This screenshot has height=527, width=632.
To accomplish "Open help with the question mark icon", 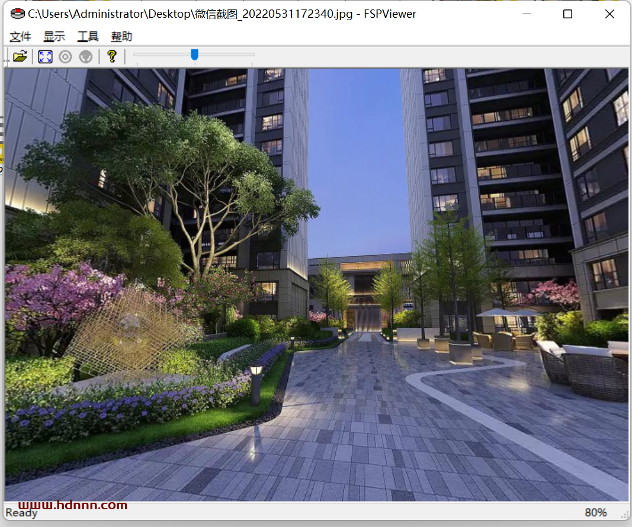I will [x=111, y=56].
